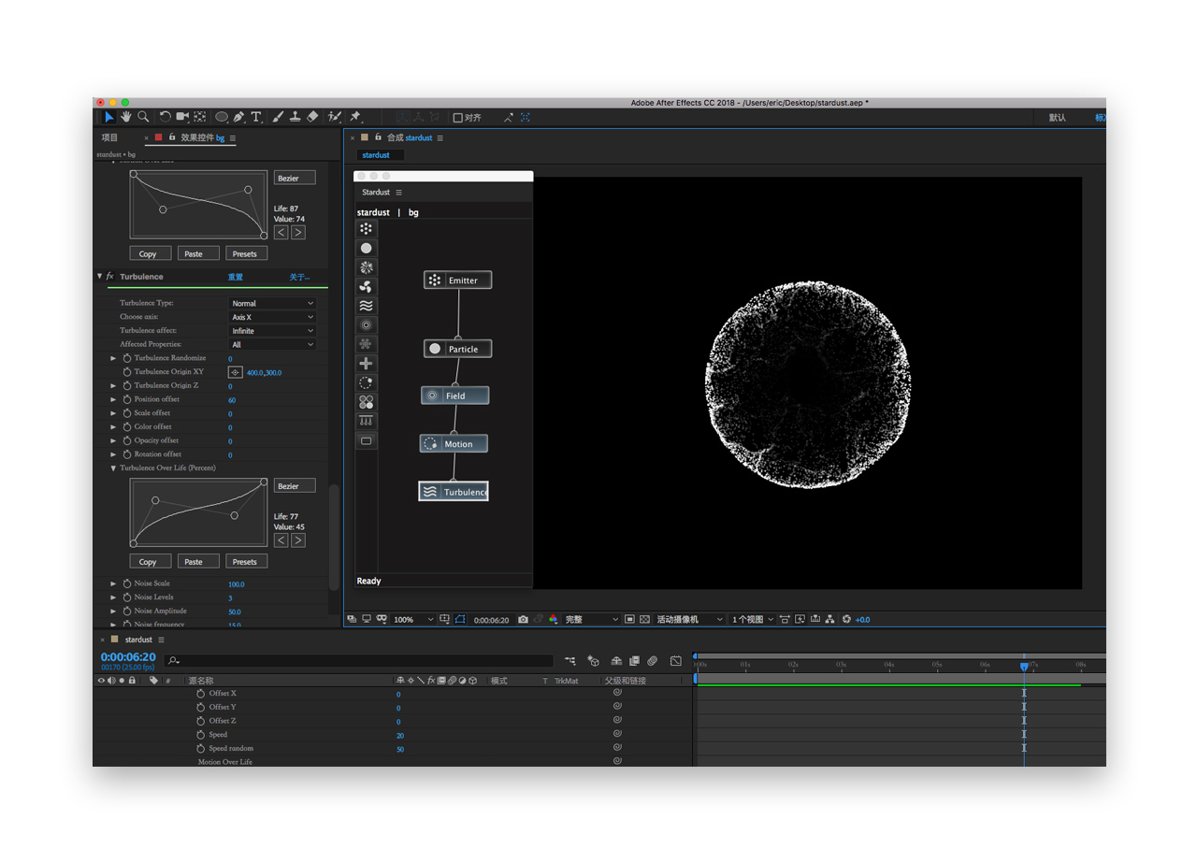Switch to the 项目 panel tab
Image resolution: width=1197 pixels, height=863 pixels.
coord(110,137)
